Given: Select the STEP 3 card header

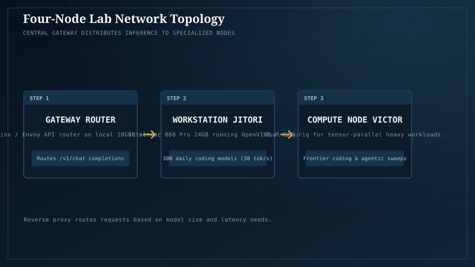Looking at the screenshot, I should [355, 98].
